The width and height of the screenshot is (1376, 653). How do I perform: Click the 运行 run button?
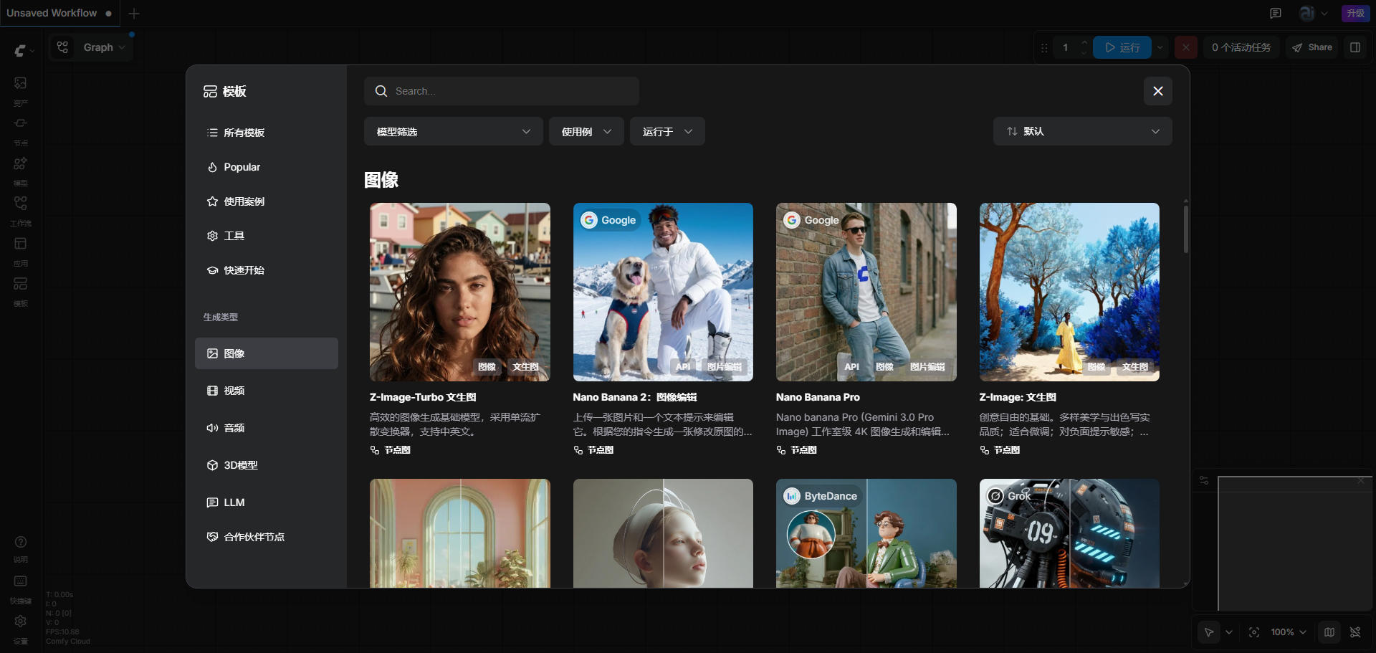tap(1122, 47)
